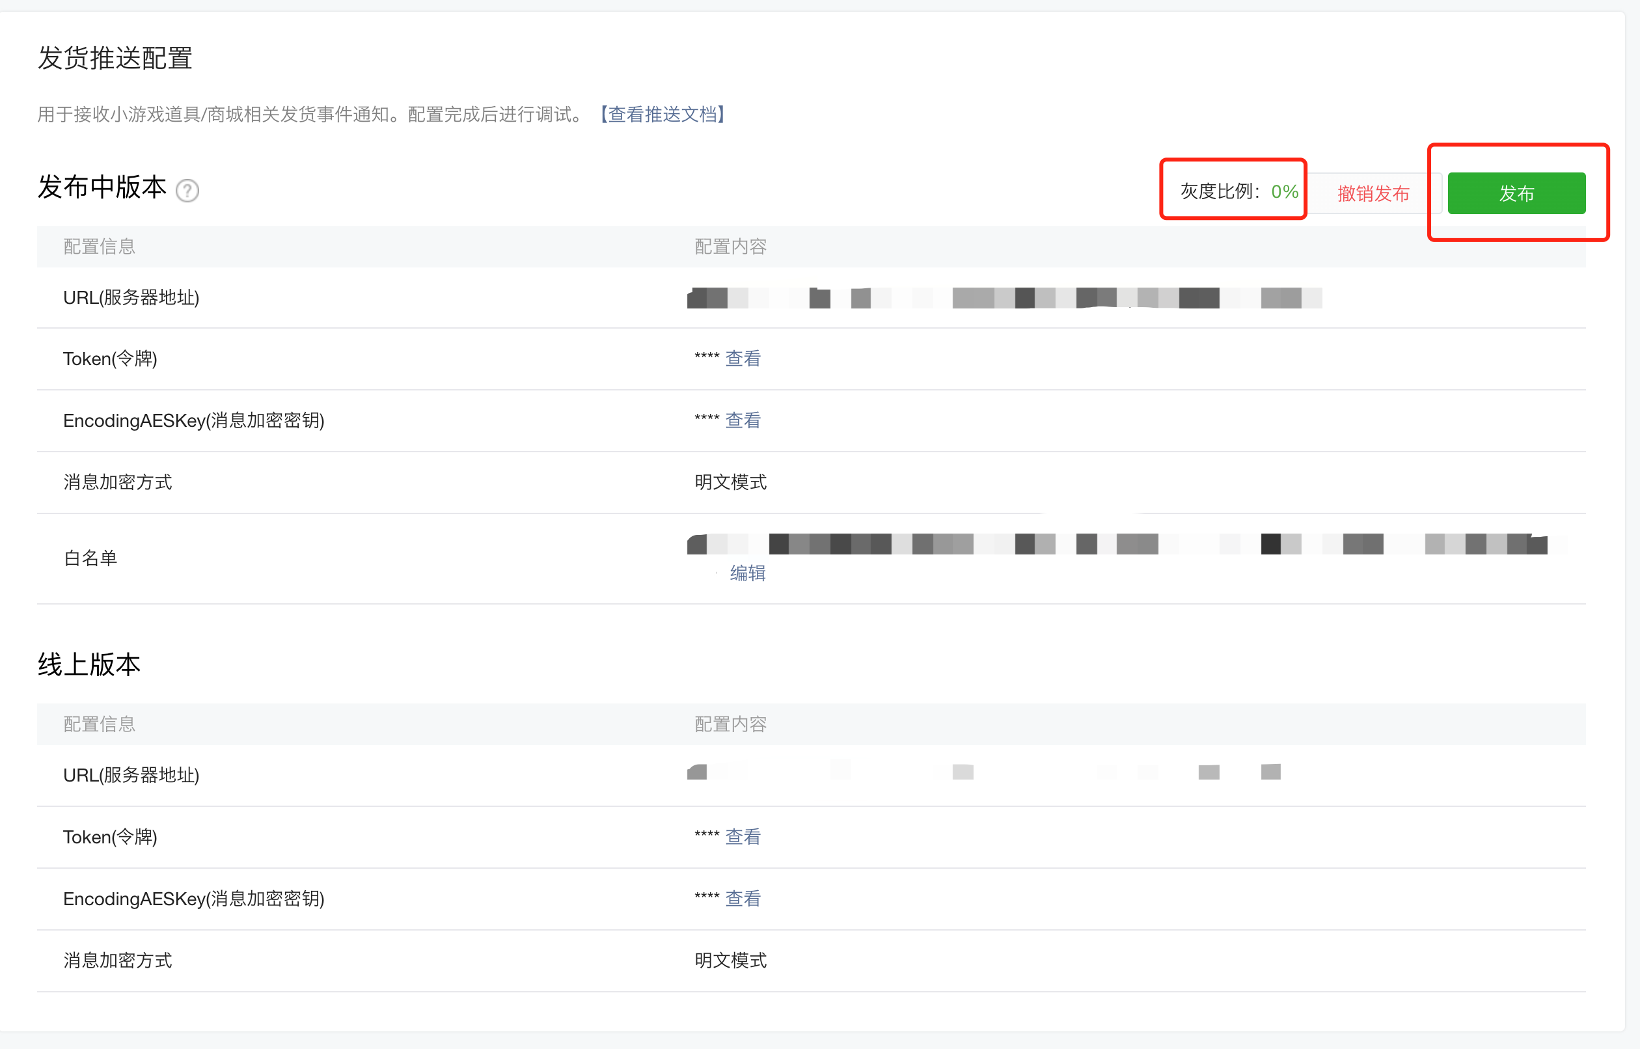
Task: View Token in the 线上版本 table
Action: click(x=743, y=836)
